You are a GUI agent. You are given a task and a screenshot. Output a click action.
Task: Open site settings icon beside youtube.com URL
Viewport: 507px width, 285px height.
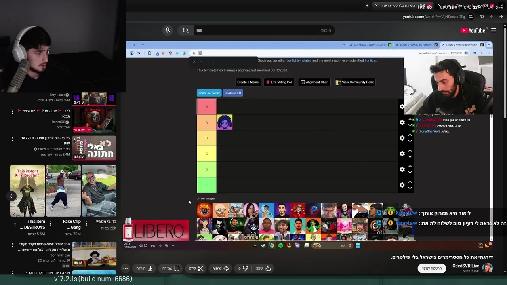471,17
